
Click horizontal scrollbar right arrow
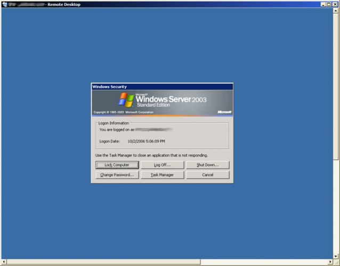[330, 262]
